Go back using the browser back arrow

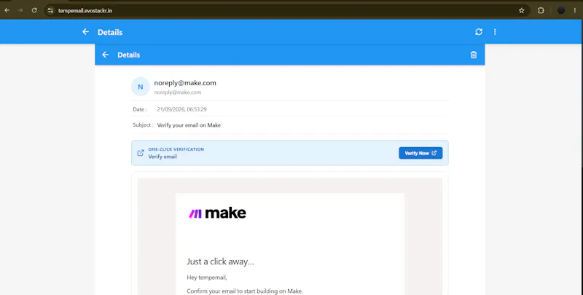point(7,10)
